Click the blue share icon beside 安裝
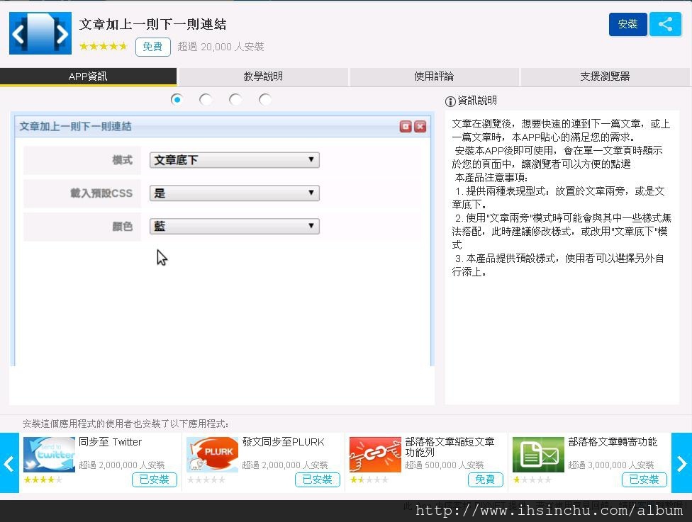The image size is (692, 522). [x=665, y=23]
